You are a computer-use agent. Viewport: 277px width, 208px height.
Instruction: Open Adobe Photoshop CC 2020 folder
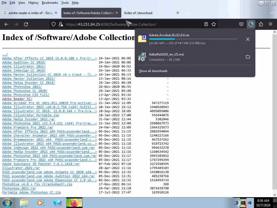[25, 91]
